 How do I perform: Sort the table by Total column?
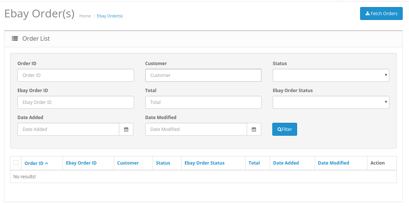pyautogui.click(x=254, y=163)
